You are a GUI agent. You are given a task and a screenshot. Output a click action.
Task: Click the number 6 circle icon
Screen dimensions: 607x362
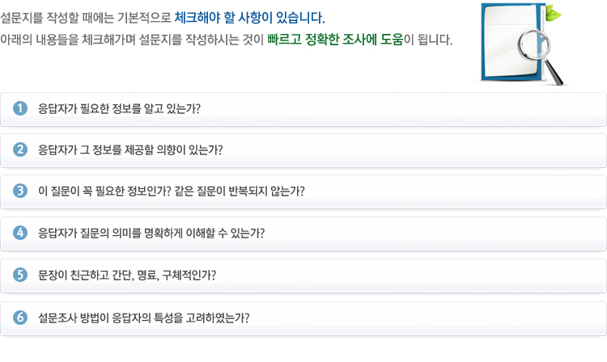20,318
